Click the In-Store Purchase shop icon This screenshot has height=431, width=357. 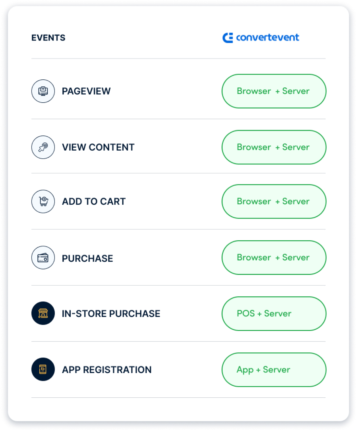point(43,313)
